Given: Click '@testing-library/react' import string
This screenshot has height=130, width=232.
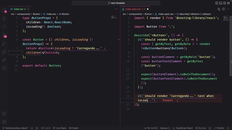Looking at the screenshot, I should click(x=196, y=18).
